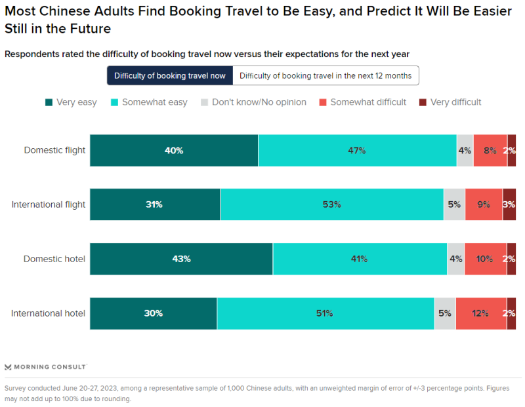Select Domestic hotel 10% somewhat difficult segment
The width and height of the screenshot is (525, 407).
coord(485,259)
